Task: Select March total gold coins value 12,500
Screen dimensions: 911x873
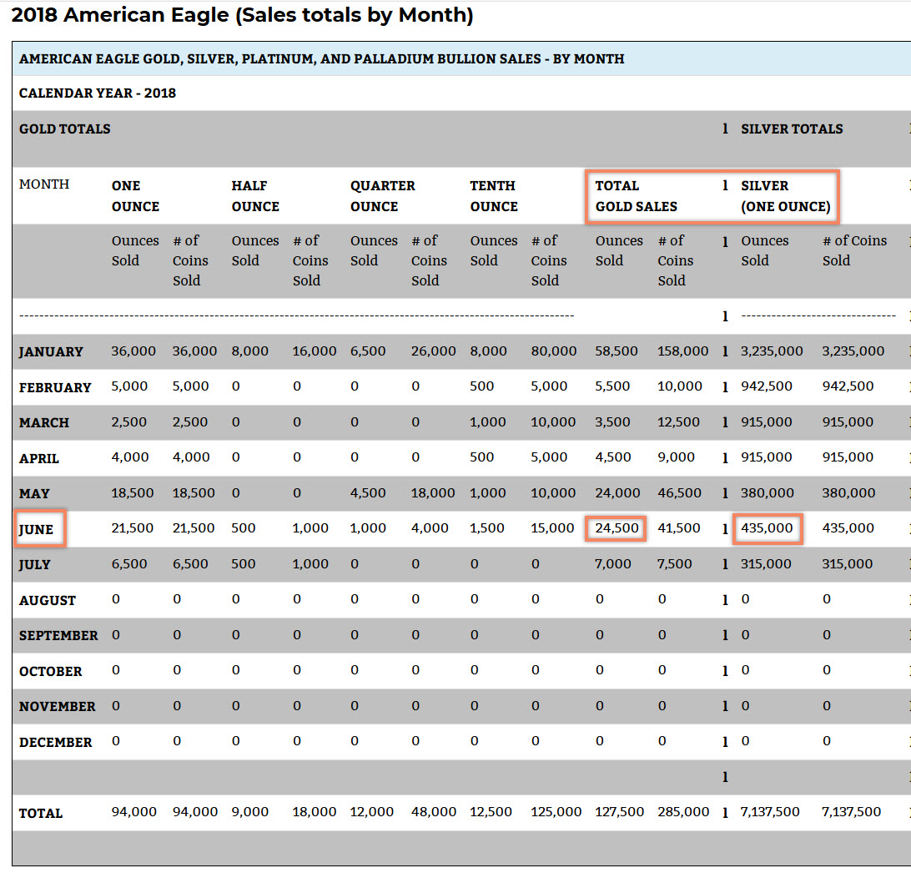Action: [x=678, y=422]
